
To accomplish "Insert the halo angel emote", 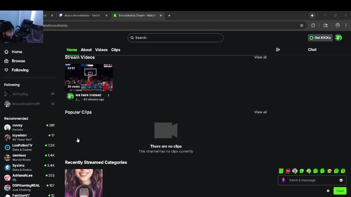I will (x=281, y=171).
